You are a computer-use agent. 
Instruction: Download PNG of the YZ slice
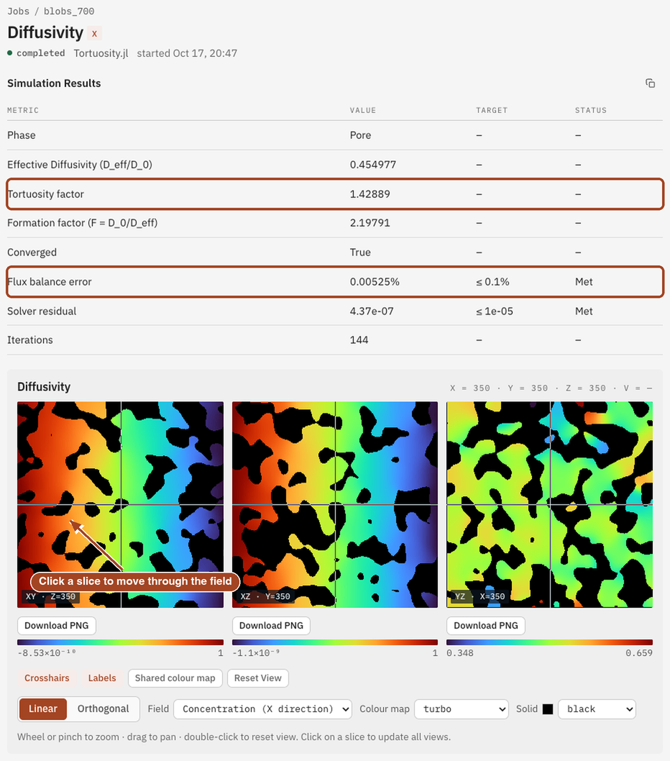click(486, 626)
